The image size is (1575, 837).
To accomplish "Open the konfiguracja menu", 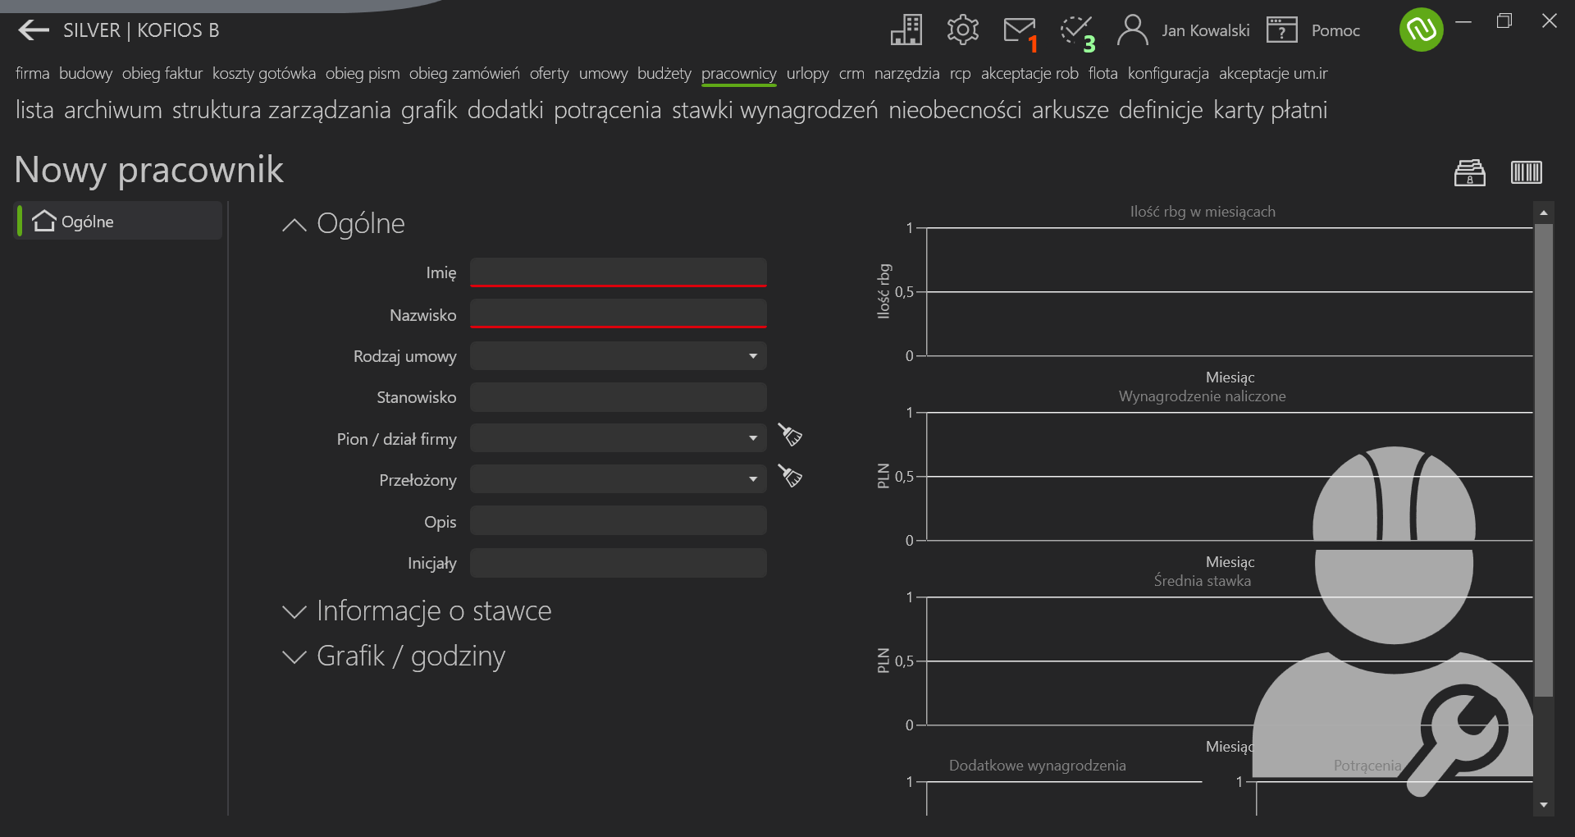I will coord(1168,74).
